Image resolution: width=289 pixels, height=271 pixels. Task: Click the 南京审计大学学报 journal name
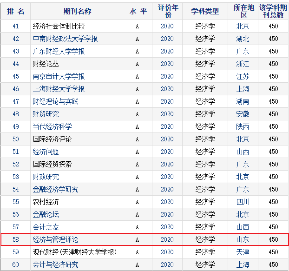[x=59, y=76]
